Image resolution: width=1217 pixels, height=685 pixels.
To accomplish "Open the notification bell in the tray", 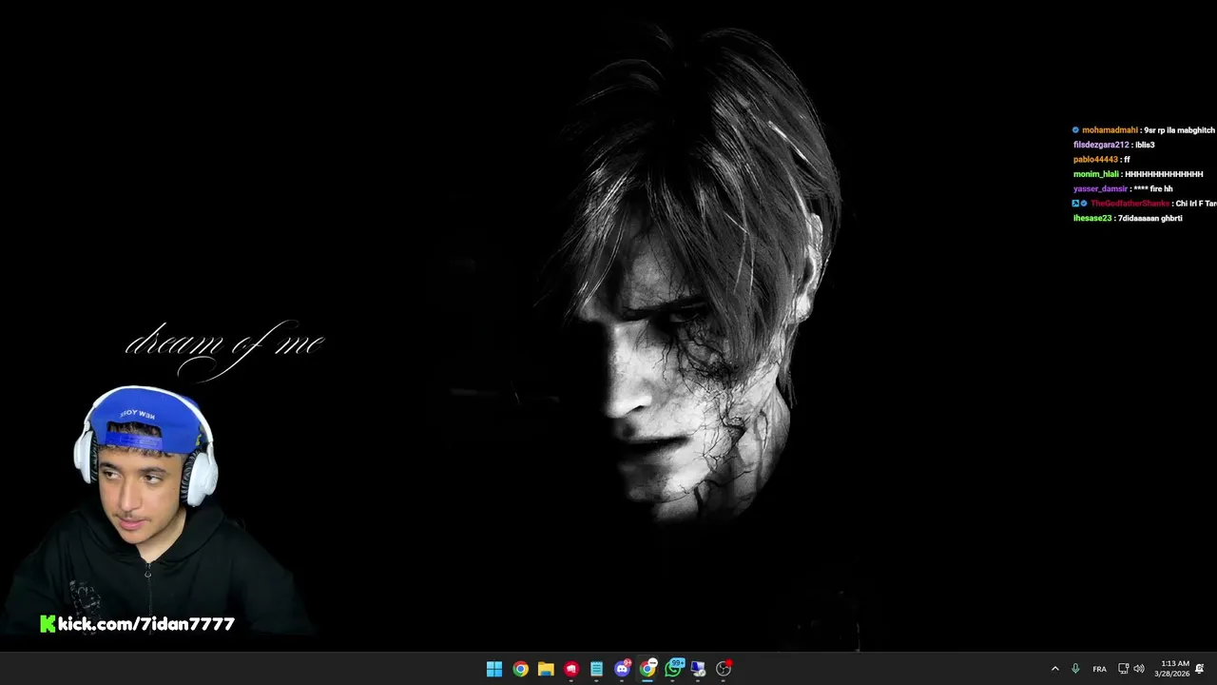I will coord(1200,669).
